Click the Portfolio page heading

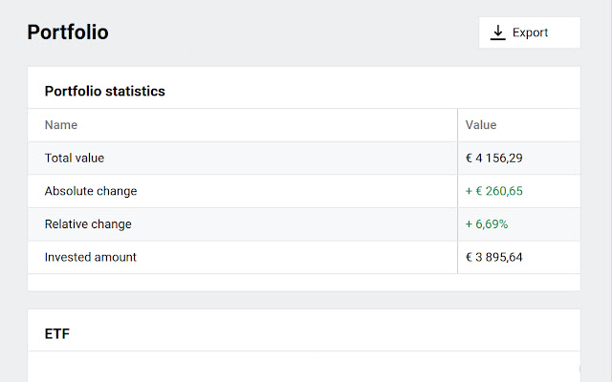point(68,32)
